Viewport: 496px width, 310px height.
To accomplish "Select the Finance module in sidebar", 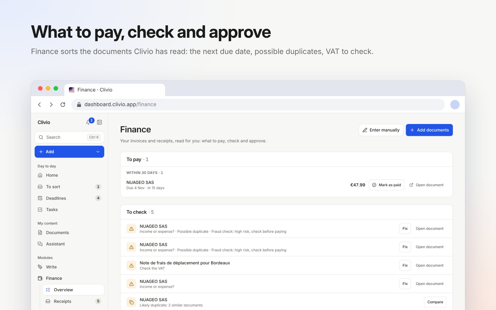I will click(x=69, y=278).
